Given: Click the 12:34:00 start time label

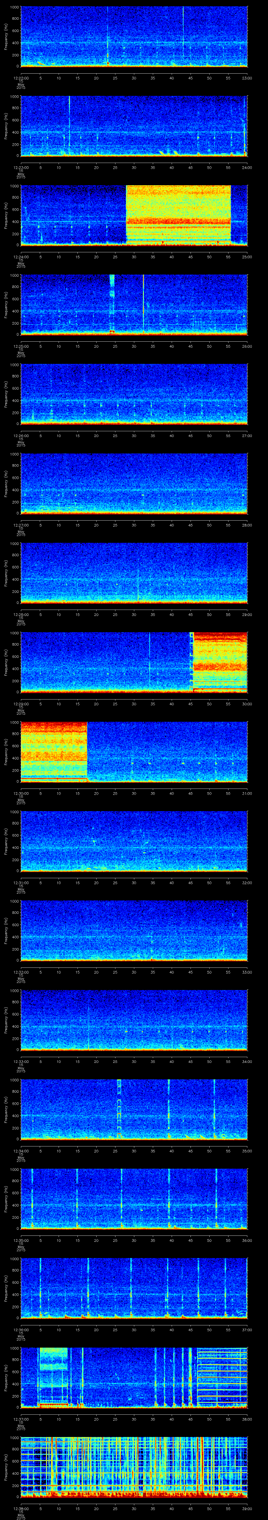Looking at the screenshot, I should coord(21,1151).
